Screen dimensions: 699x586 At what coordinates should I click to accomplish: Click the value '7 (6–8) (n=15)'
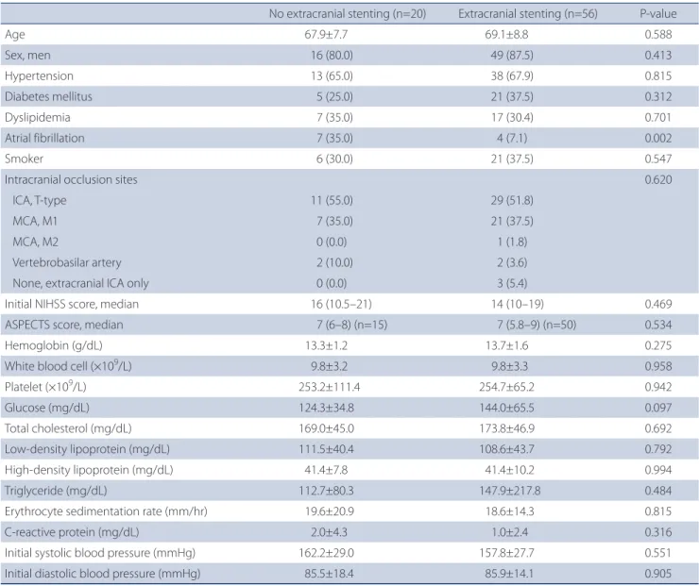(351, 325)
